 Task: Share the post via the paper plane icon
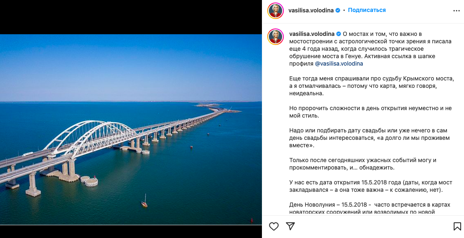pos(291,226)
